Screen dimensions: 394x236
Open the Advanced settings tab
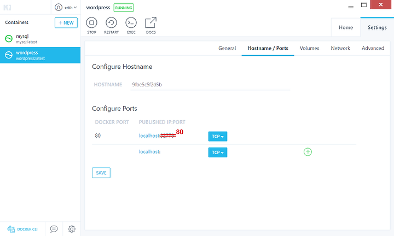(373, 48)
